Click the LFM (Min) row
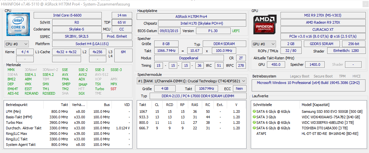The height and width of the screenshot is (153, 369). pyautogui.click(x=68, y=111)
